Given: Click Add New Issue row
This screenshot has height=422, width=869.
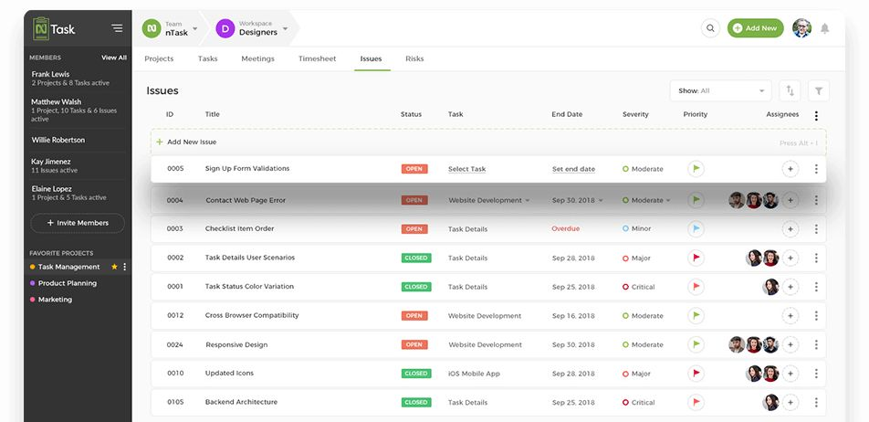Looking at the screenshot, I should click(488, 142).
